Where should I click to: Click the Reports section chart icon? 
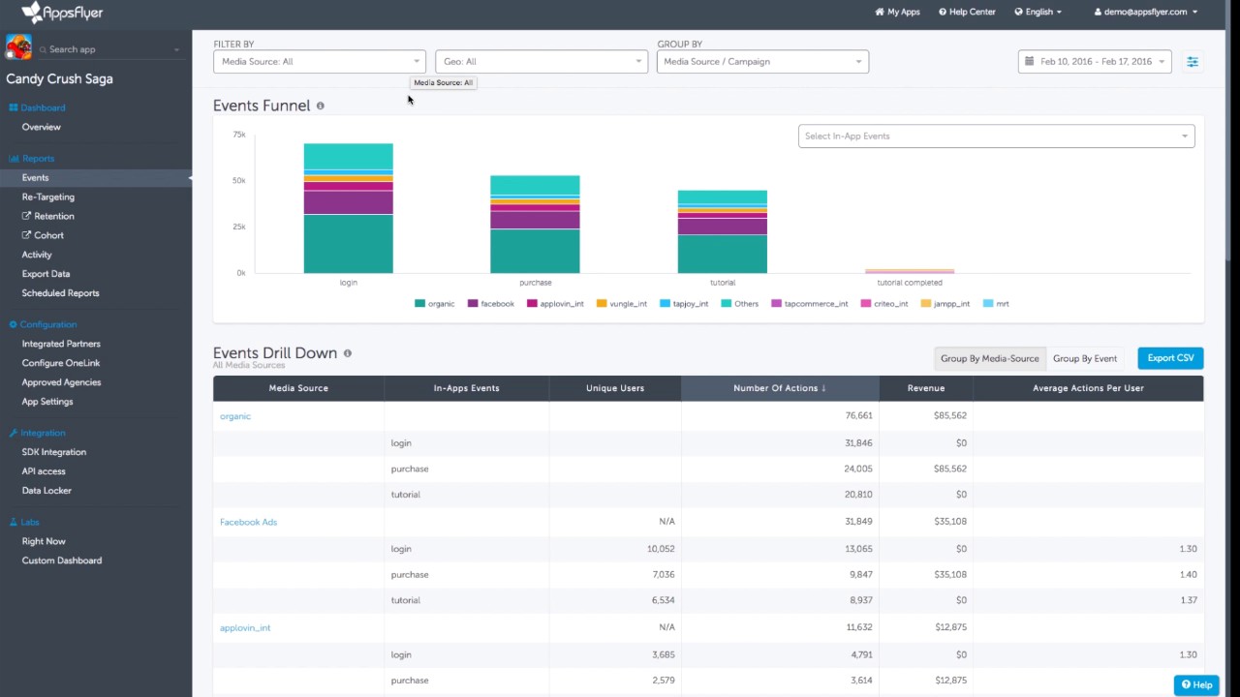click(14, 158)
